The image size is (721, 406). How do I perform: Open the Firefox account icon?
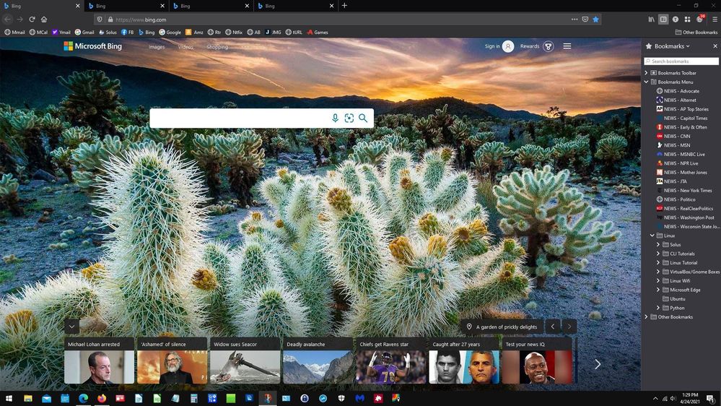[x=675, y=20]
